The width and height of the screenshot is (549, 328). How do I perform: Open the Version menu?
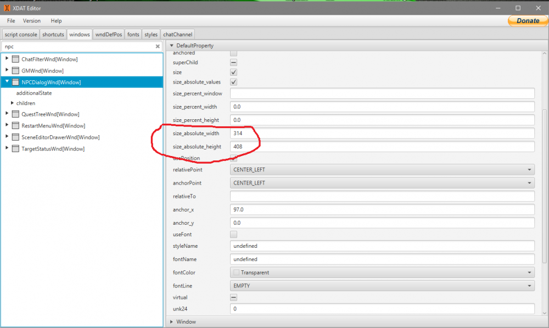pyautogui.click(x=31, y=21)
